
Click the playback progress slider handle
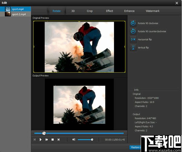tap(44, 133)
